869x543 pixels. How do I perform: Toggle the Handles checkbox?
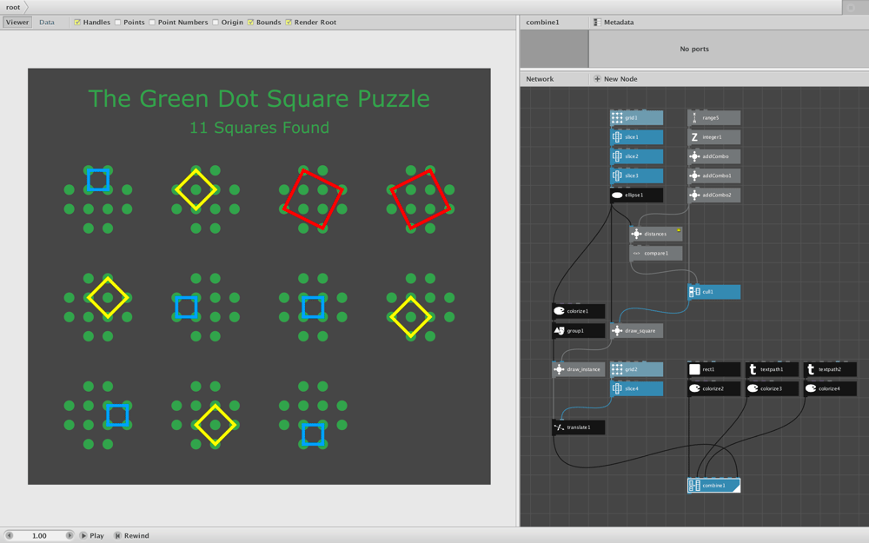coord(77,23)
